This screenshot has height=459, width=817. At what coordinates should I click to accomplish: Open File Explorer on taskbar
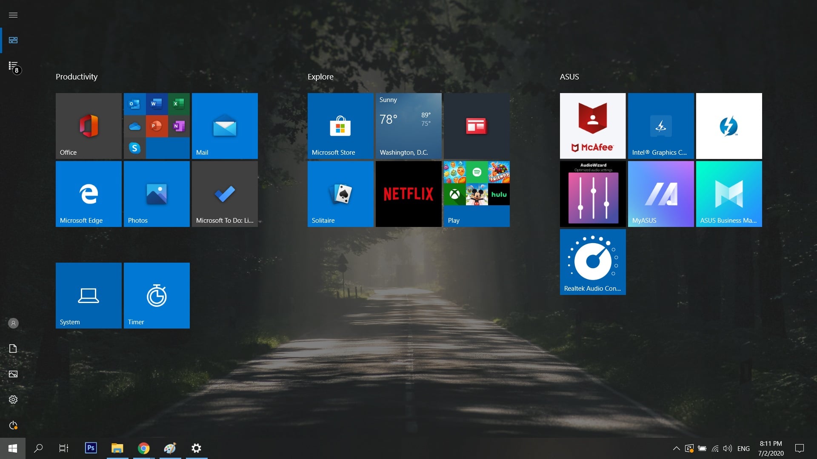(x=117, y=448)
